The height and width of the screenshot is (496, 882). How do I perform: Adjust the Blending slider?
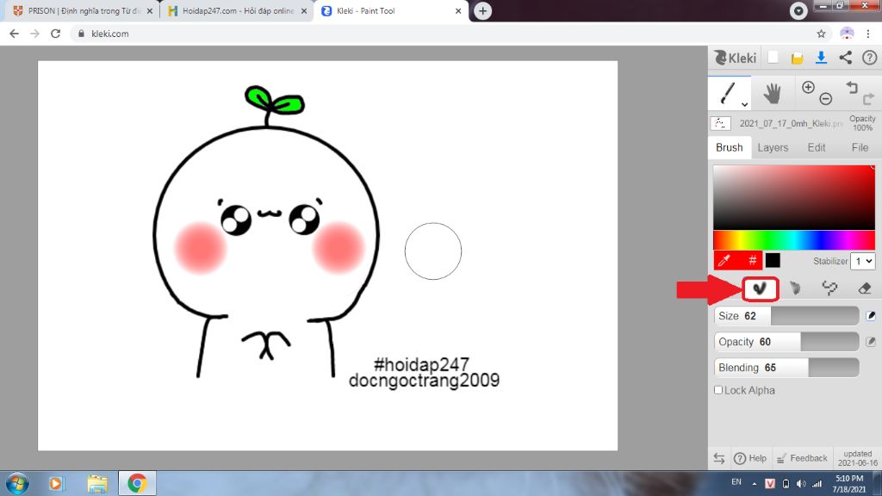point(786,367)
